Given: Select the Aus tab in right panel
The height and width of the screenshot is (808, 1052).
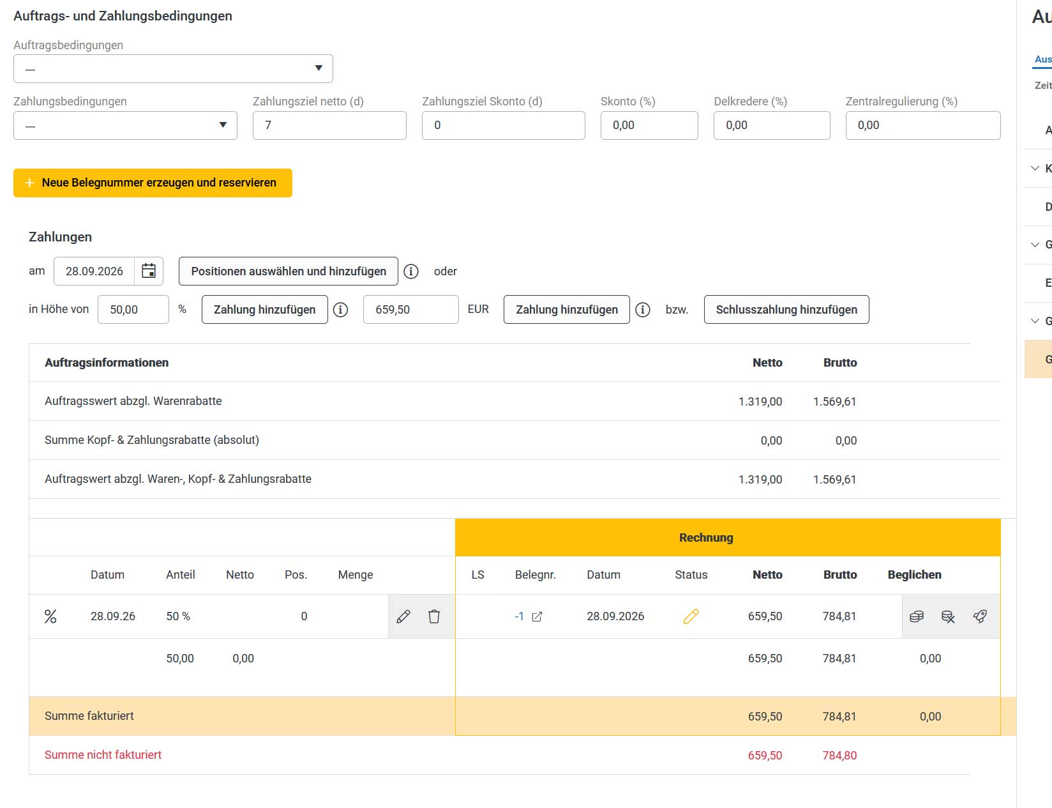Looking at the screenshot, I should [x=1043, y=59].
